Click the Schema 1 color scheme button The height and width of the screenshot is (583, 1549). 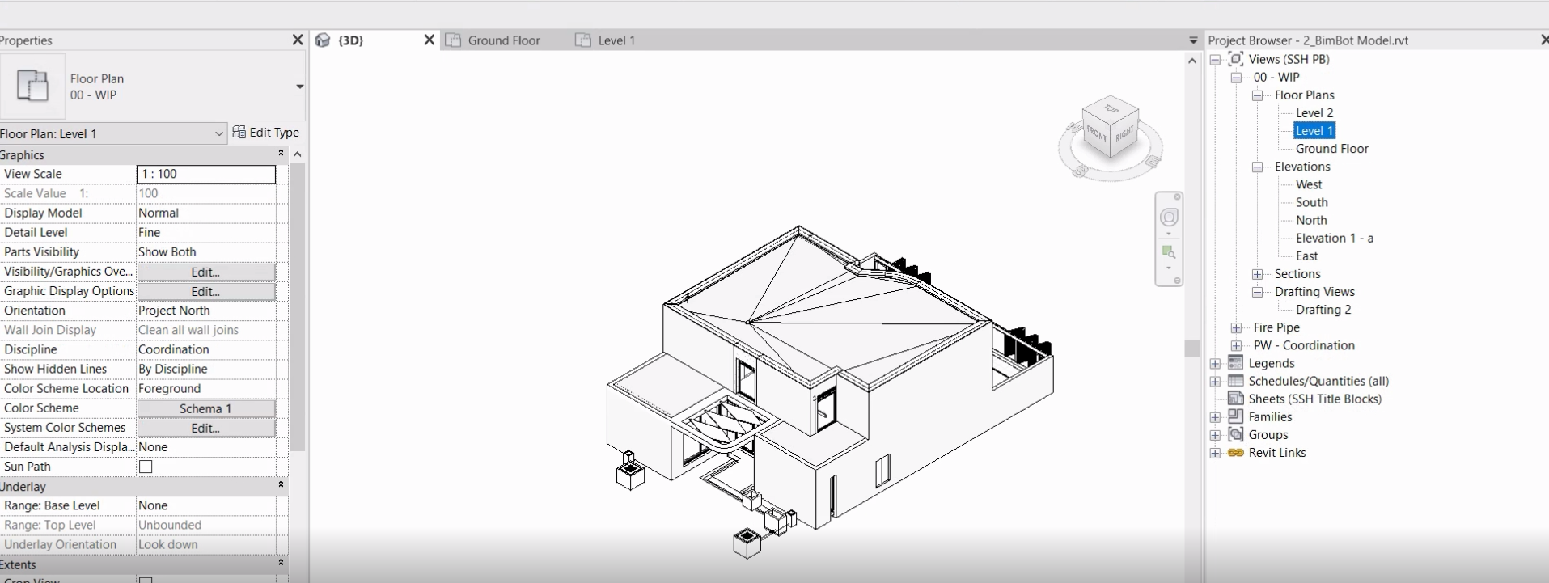[205, 408]
